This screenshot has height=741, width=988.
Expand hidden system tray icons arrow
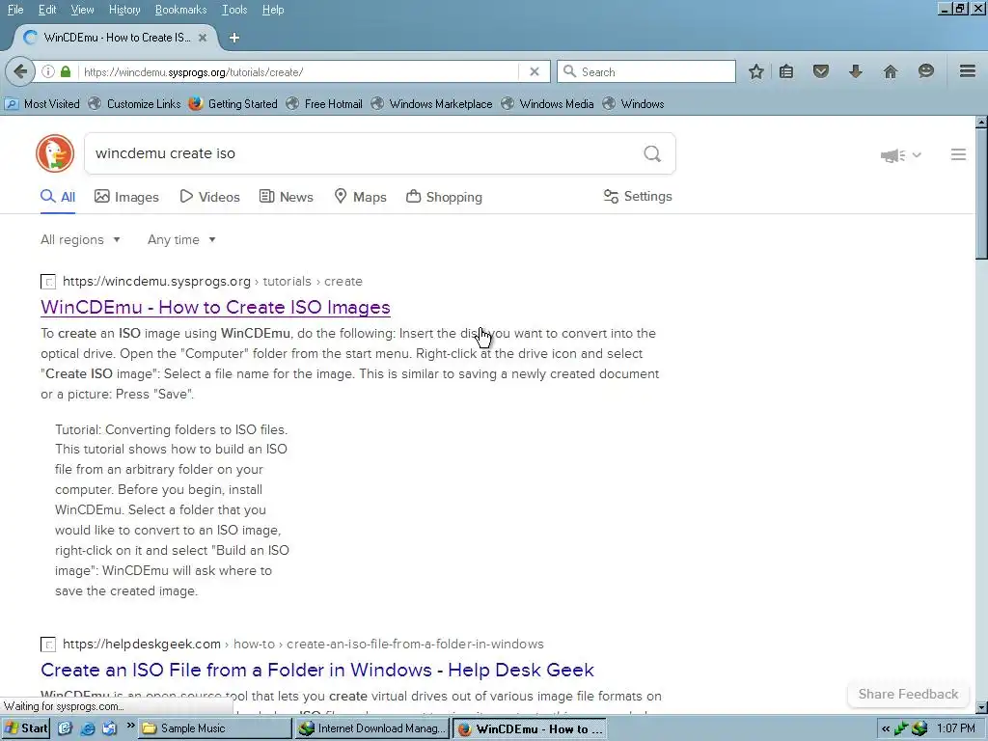coord(886,729)
